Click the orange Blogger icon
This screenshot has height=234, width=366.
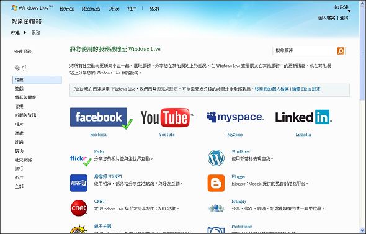tap(216, 183)
